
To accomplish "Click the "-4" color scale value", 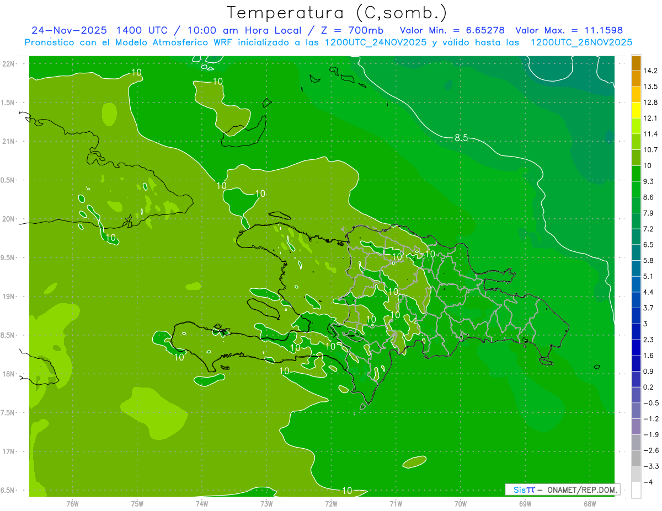I will coord(648,482).
